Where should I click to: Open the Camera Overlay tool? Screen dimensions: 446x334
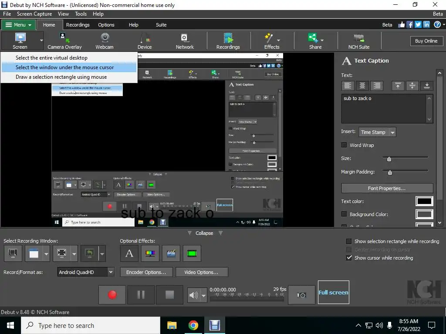[64, 41]
